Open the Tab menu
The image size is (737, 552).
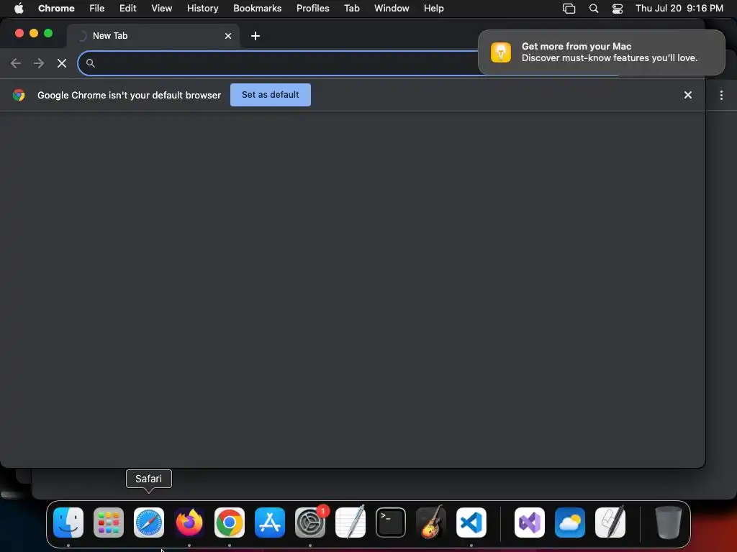point(351,9)
